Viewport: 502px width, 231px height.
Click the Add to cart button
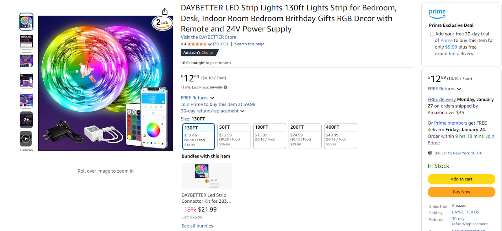coord(461,179)
